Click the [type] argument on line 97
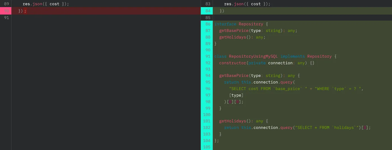This screenshot has width=392, height=150. [x=236, y=95]
